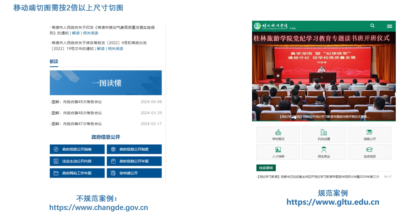Image resolution: width=419 pixels, height=220 pixels.
Task: Open 图解：市政府第49次常务会议 link
Action: pos(77,102)
